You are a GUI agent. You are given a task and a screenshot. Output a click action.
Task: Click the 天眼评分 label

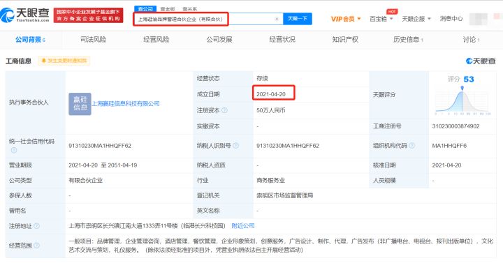click(384, 95)
